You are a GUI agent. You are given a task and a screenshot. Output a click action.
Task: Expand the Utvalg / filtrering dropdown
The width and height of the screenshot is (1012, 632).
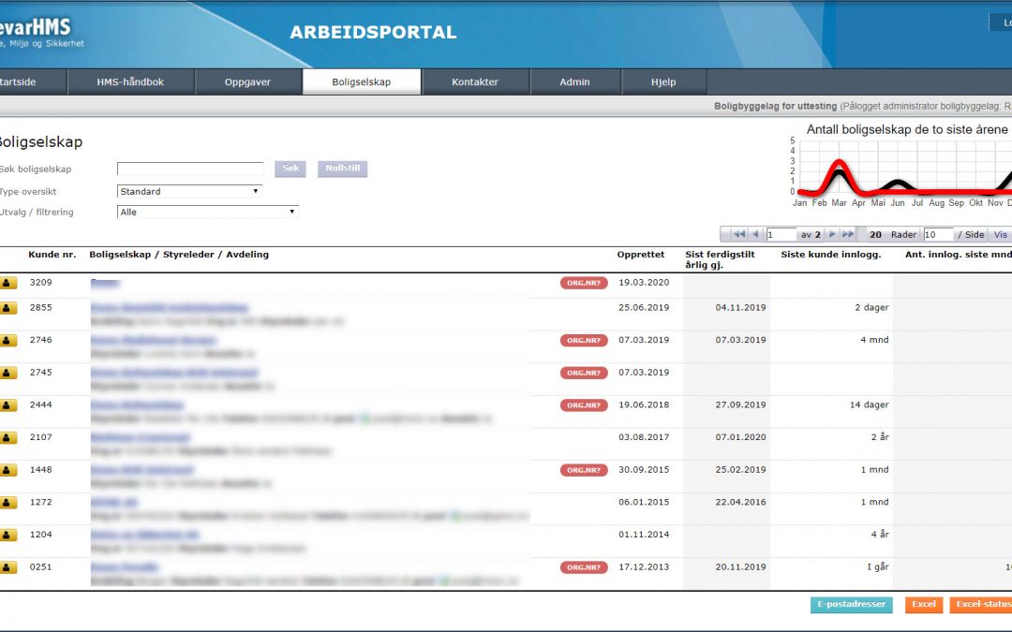click(x=207, y=212)
